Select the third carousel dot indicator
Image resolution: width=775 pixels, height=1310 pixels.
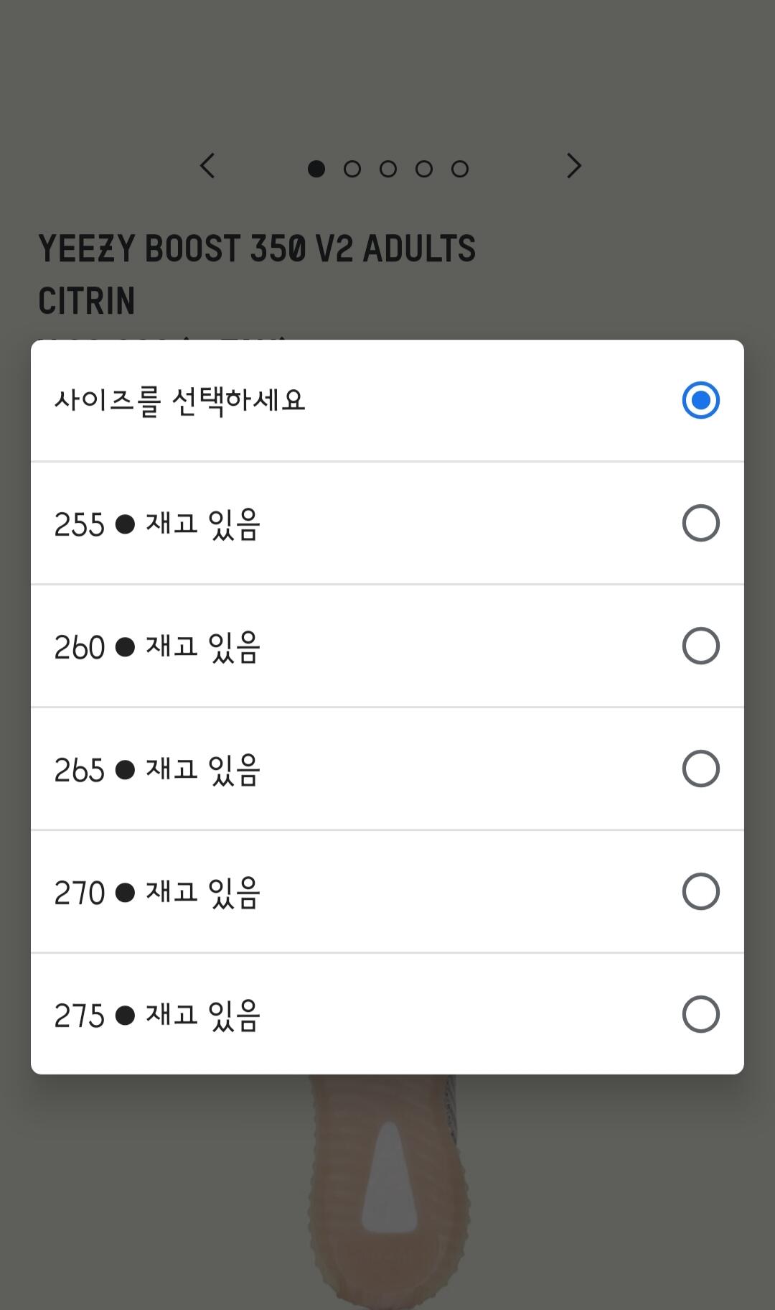pyautogui.click(x=388, y=169)
